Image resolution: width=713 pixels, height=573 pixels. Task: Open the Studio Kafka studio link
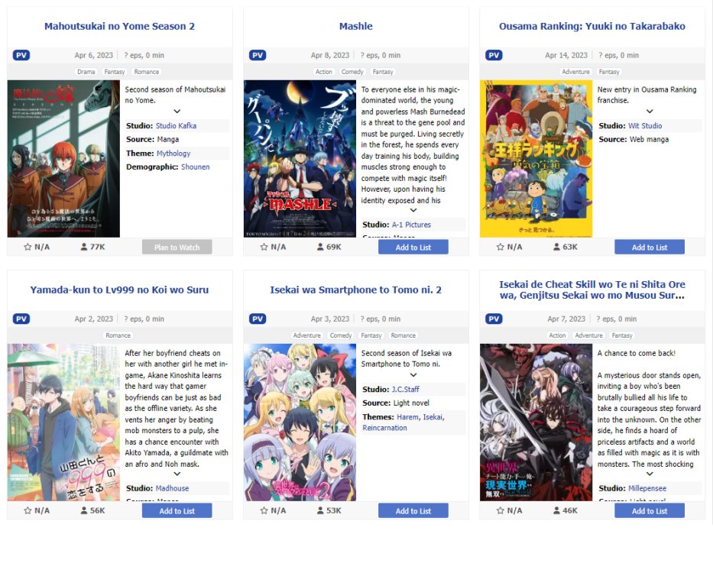[176, 125]
